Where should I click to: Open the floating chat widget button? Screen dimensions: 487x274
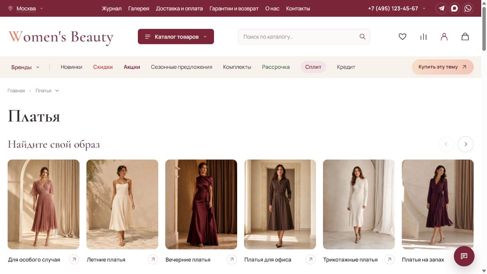coord(464,256)
